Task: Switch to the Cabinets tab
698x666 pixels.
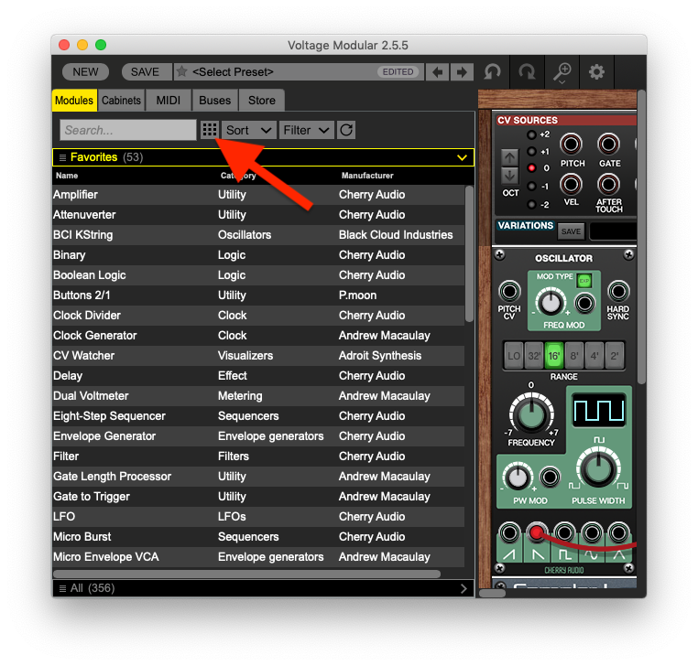Action: point(121,100)
